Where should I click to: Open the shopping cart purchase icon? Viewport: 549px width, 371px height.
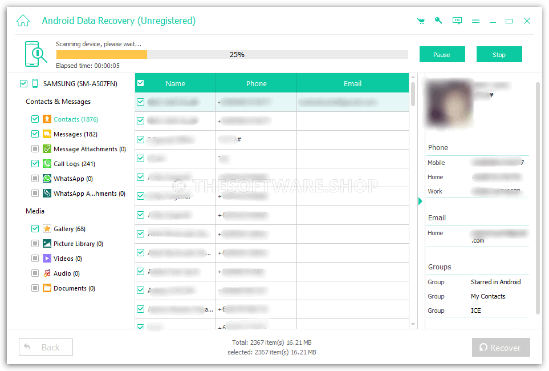[x=421, y=21]
